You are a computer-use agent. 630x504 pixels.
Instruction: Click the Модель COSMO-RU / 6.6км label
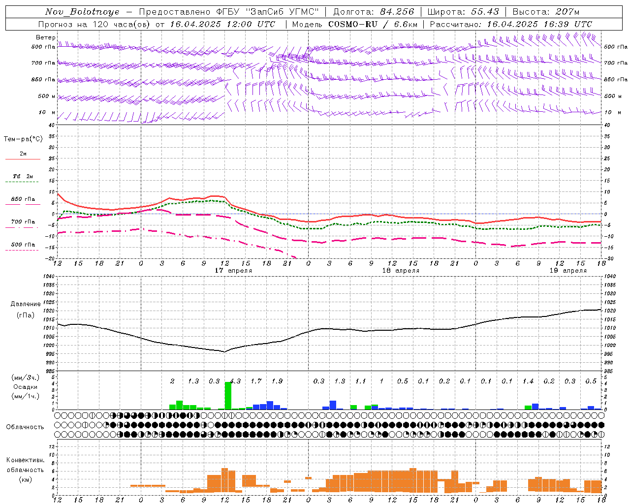pos(354,24)
